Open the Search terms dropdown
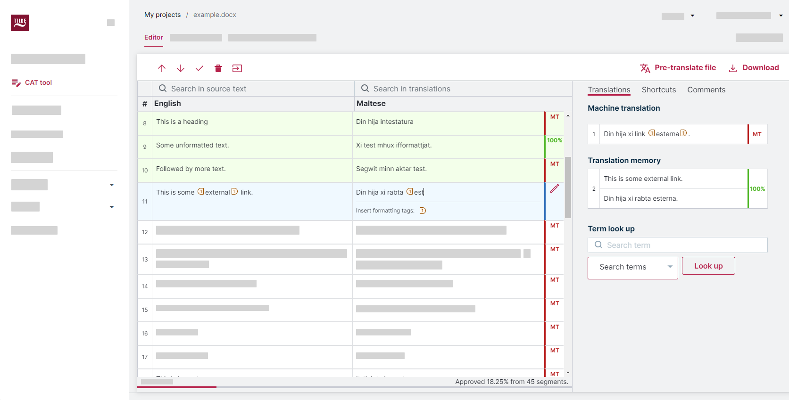789x400 pixels. [632, 268]
